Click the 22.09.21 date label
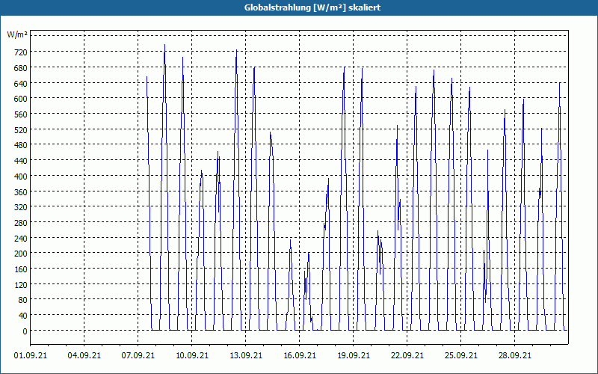The width and height of the screenshot is (598, 374). pos(407,356)
